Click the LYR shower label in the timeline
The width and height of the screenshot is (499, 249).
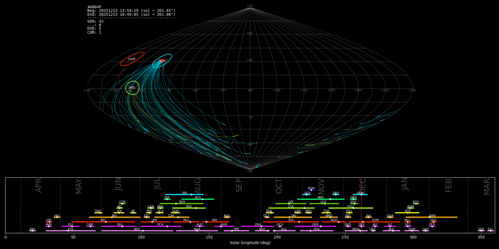point(49,220)
